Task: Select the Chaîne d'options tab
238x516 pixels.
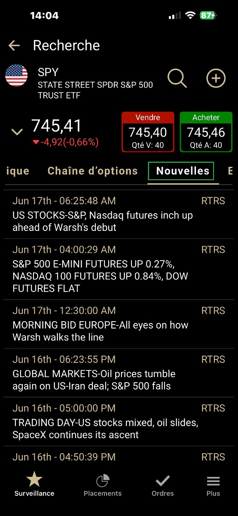Action: pyautogui.click(x=93, y=171)
